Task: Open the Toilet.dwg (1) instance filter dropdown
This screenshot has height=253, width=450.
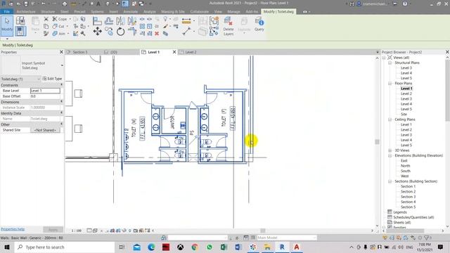Action: 20,79
